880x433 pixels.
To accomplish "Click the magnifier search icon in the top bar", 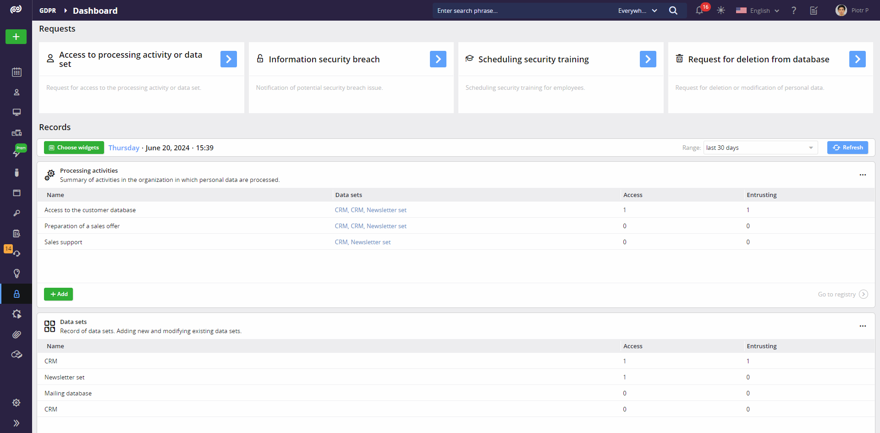I will point(673,11).
